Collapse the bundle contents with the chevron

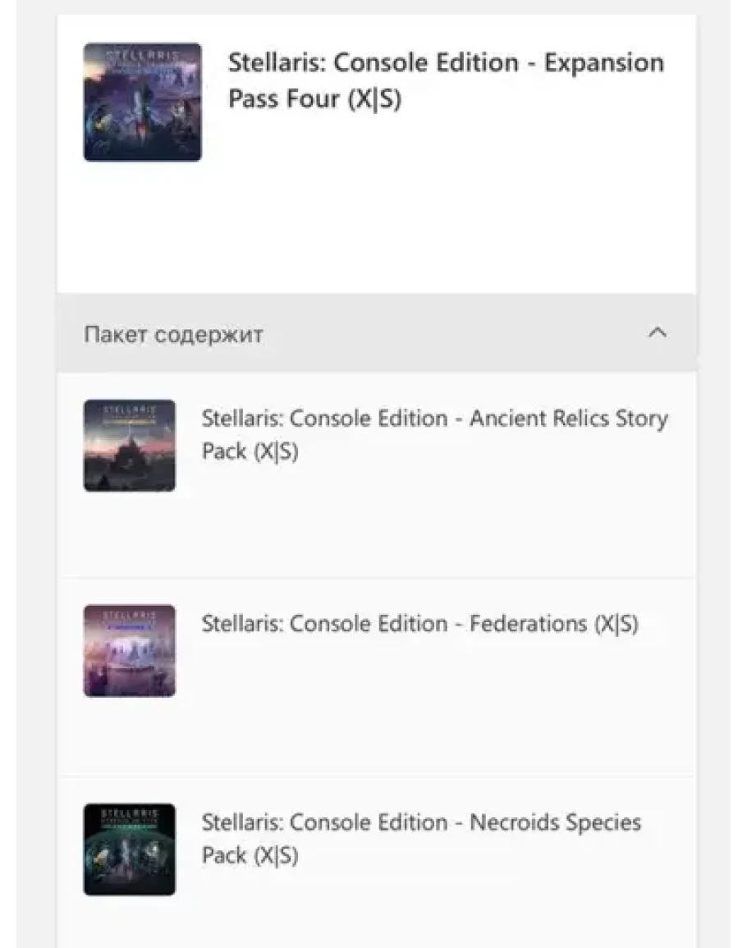[x=658, y=333]
